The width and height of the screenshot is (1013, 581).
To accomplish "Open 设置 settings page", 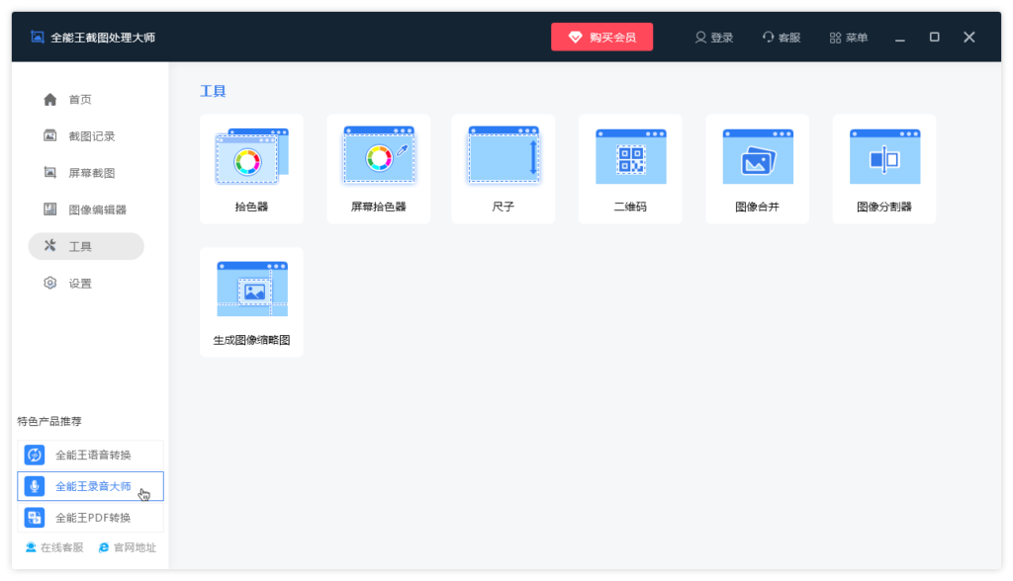I will pyautogui.click(x=80, y=284).
